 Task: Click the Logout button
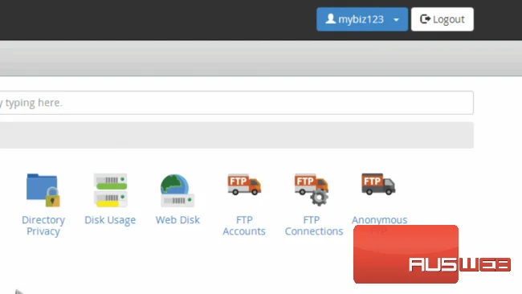(442, 19)
